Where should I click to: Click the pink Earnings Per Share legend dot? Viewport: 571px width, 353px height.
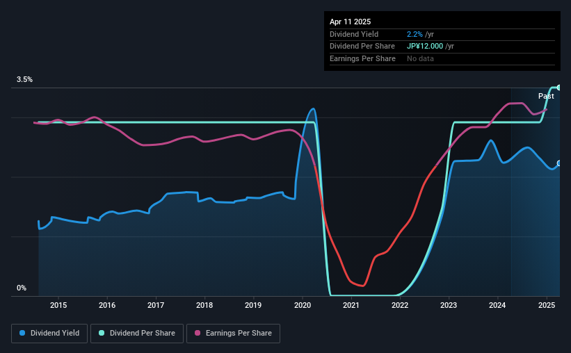click(198, 333)
